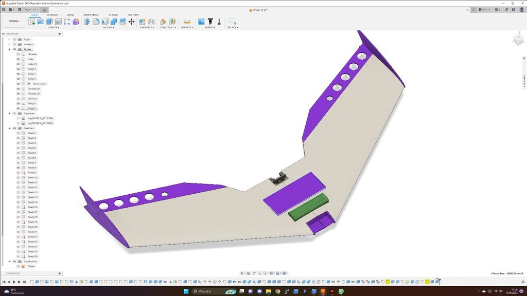The height and width of the screenshot is (296, 527).
Task: Click the Measure tool under Inspect
Action: pos(187,22)
